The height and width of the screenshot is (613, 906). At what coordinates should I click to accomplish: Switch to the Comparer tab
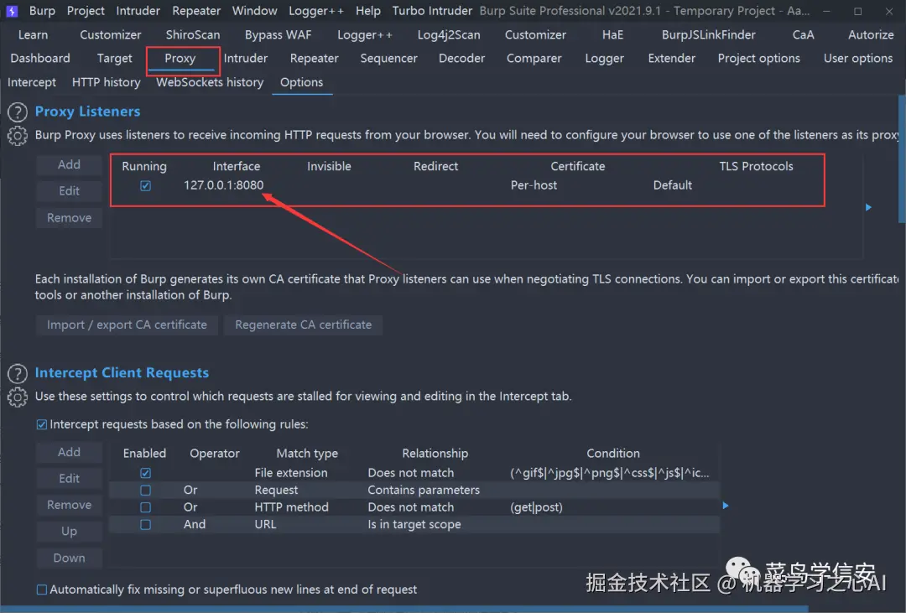[534, 59]
